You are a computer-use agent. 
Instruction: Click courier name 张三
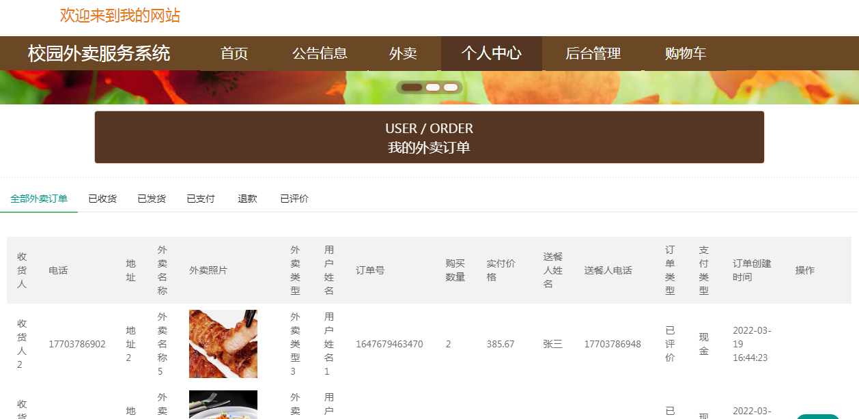point(553,344)
